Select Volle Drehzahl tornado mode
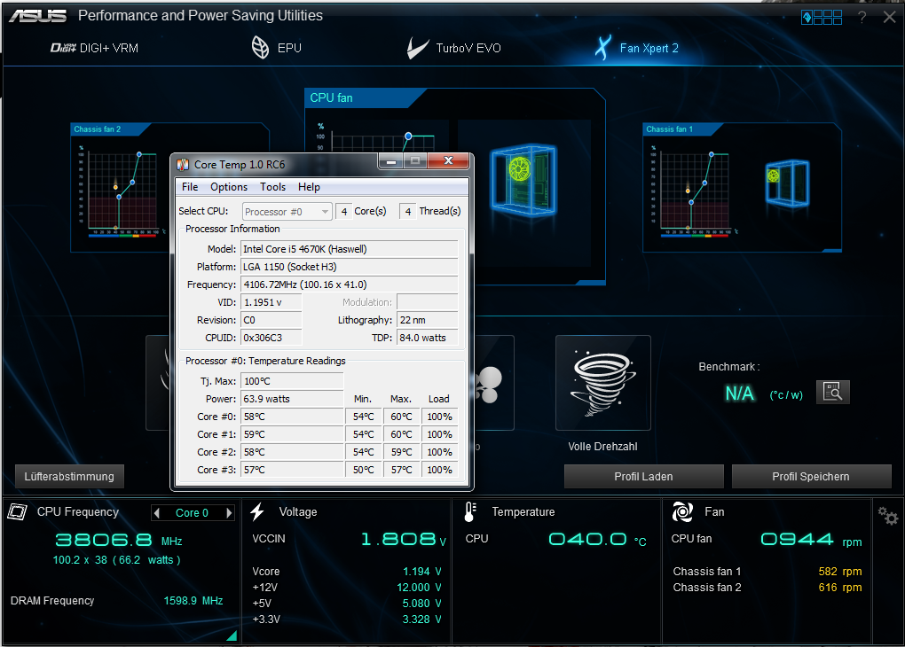This screenshot has width=905, height=647. click(603, 383)
